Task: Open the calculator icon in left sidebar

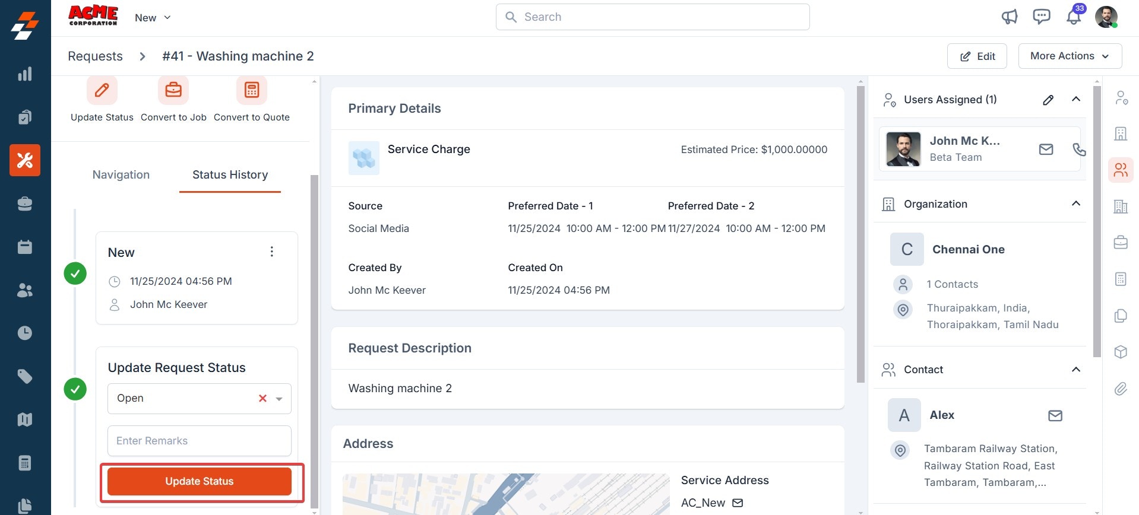Action: pyautogui.click(x=25, y=463)
